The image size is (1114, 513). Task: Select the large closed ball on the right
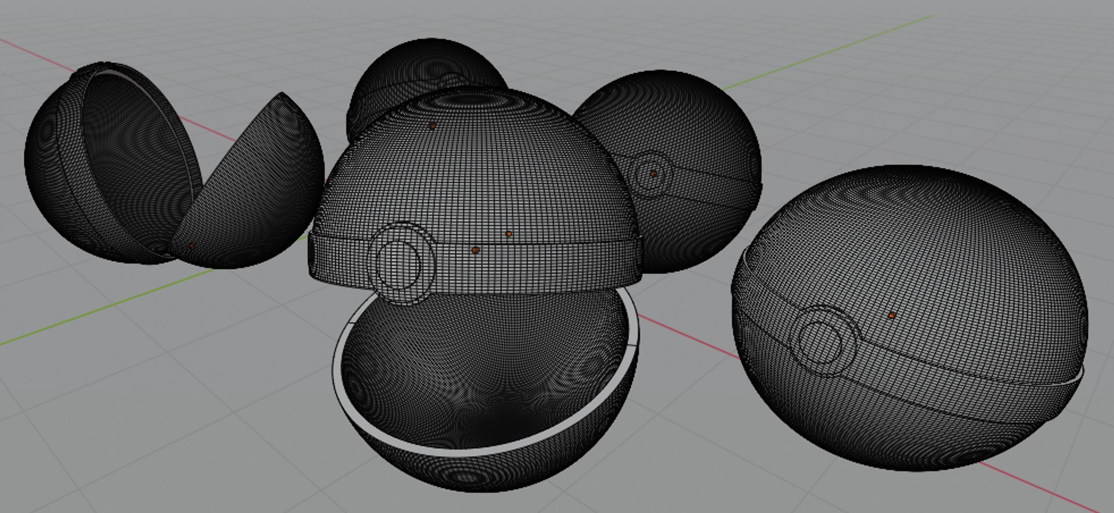910,317
